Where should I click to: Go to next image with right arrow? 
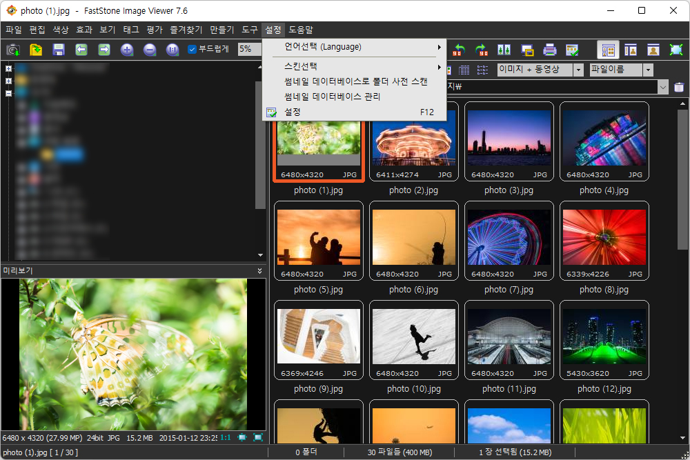click(104, 50)
